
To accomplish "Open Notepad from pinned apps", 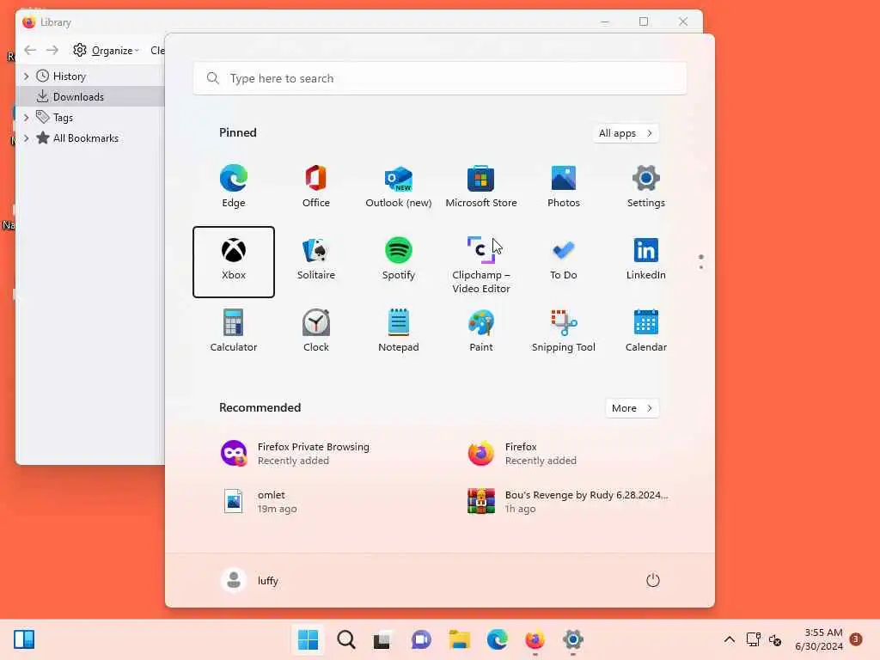I will [x=399, y=331].
